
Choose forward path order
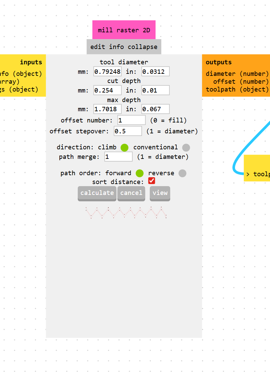140,173
